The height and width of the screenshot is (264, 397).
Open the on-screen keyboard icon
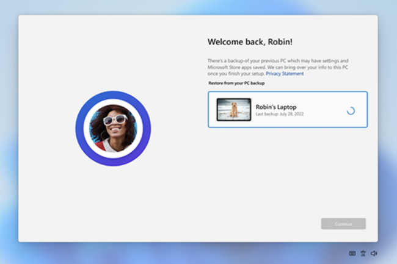click(x=352, y=253)
